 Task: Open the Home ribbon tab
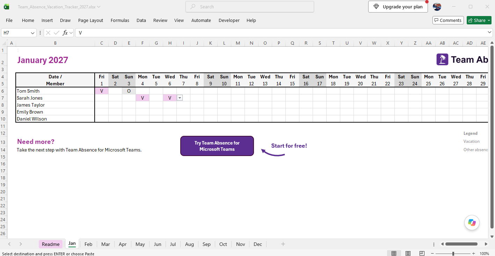[x=28, y=21]
